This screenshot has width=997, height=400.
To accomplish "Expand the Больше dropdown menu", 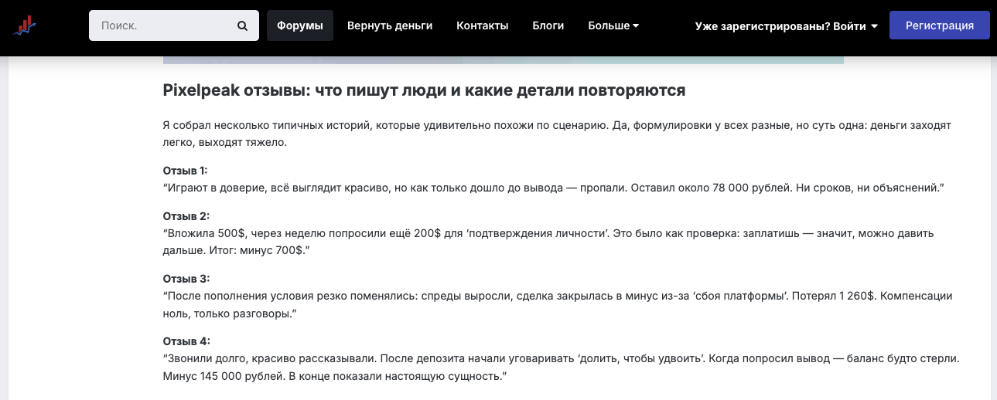I will pos(613,25).
